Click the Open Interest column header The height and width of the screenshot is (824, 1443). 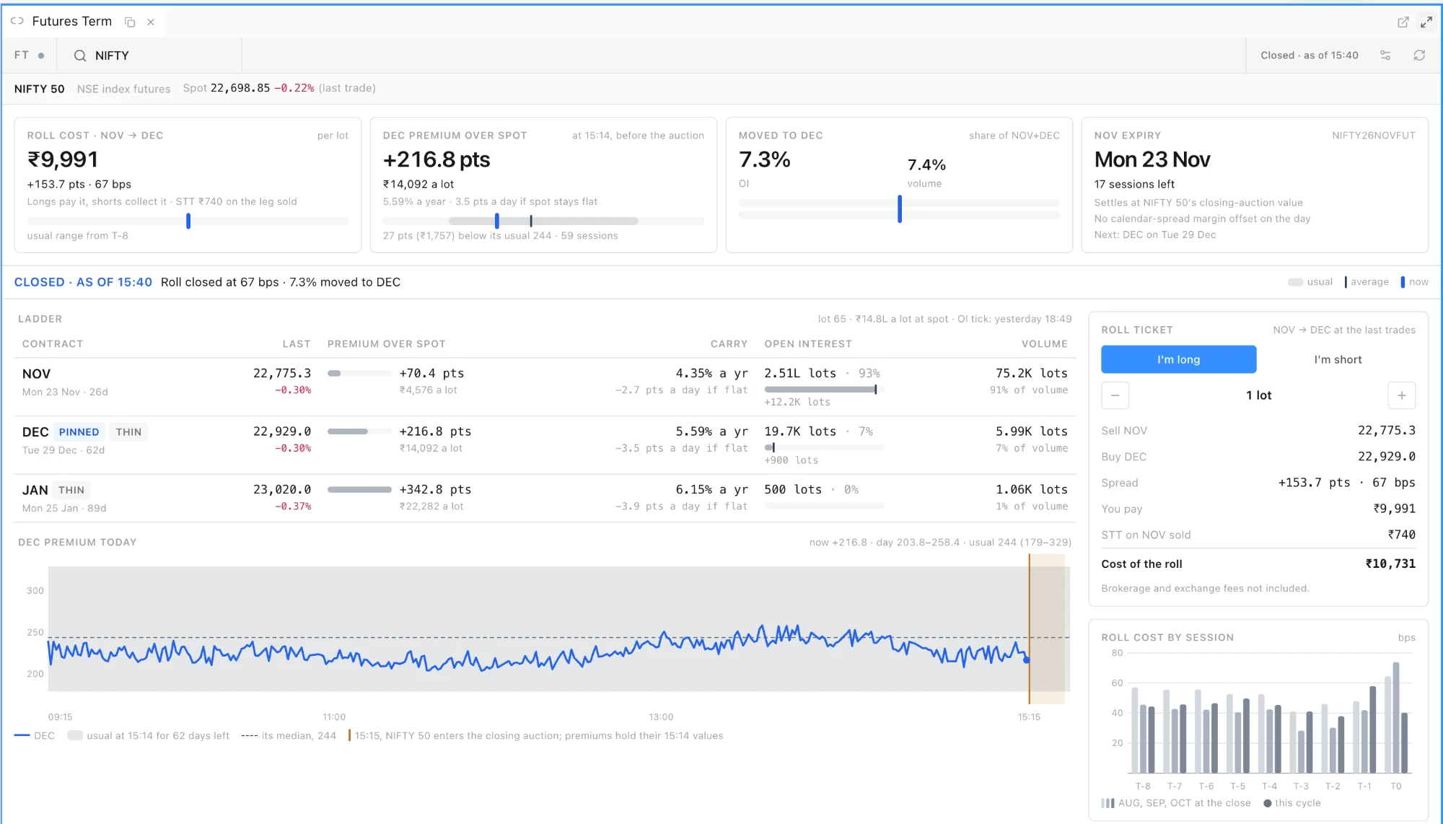click(x=808, y=344)
